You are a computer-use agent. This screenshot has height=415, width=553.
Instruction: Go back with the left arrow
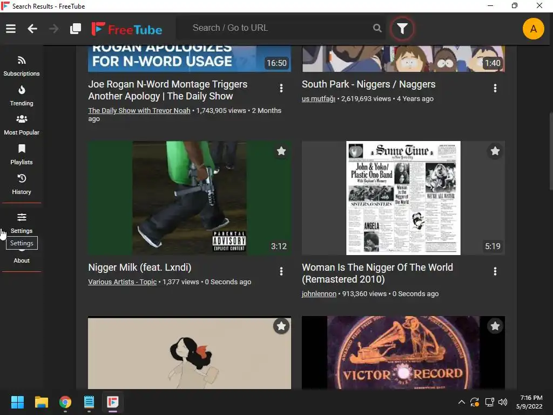click(x=32, y=29)
